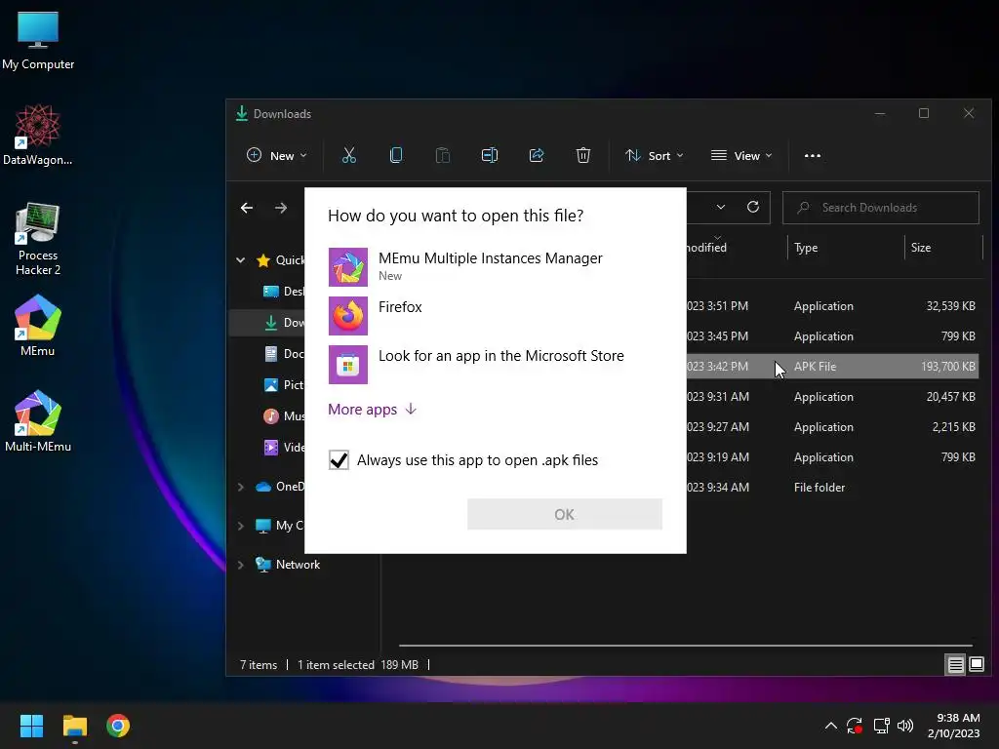The height and width of the screenshot is (749, 999).
Task: Switch to large thumbnails view icon
Action: (976, 665)
